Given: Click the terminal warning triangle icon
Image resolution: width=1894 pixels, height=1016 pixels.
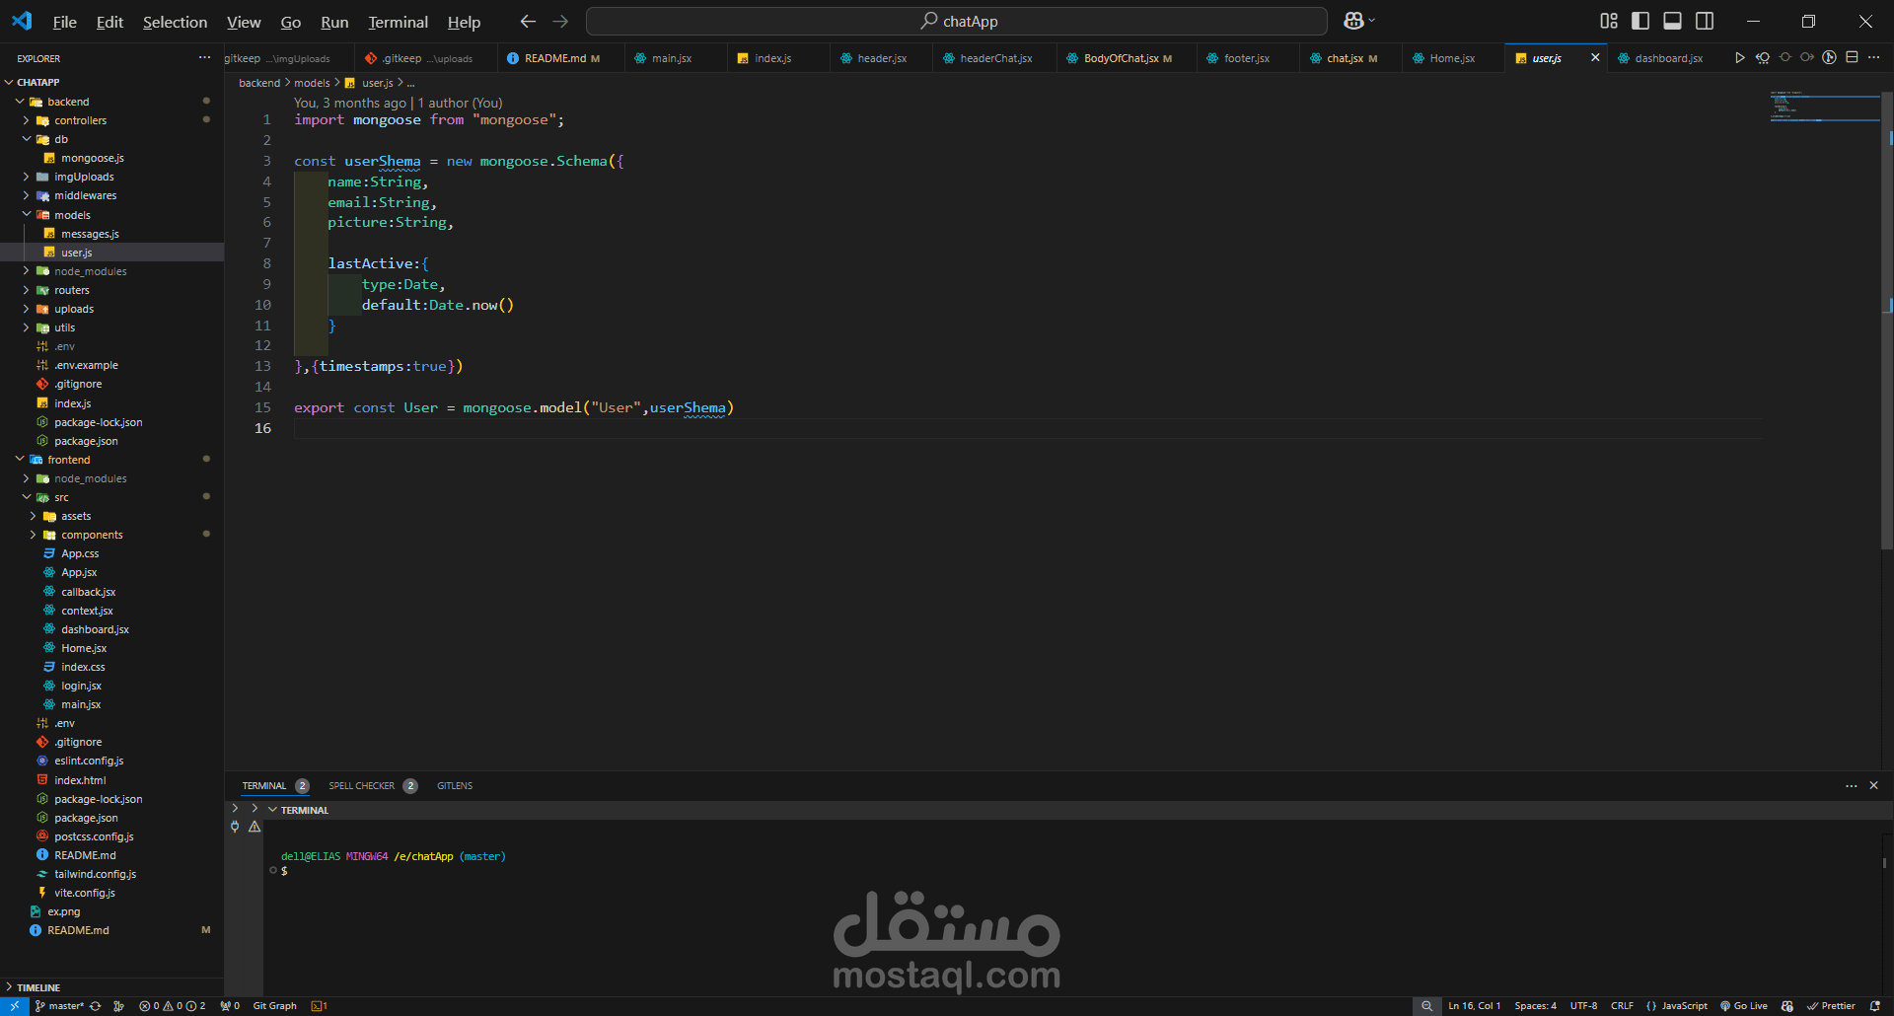Looking at the screenshot, I should point(255,827).
